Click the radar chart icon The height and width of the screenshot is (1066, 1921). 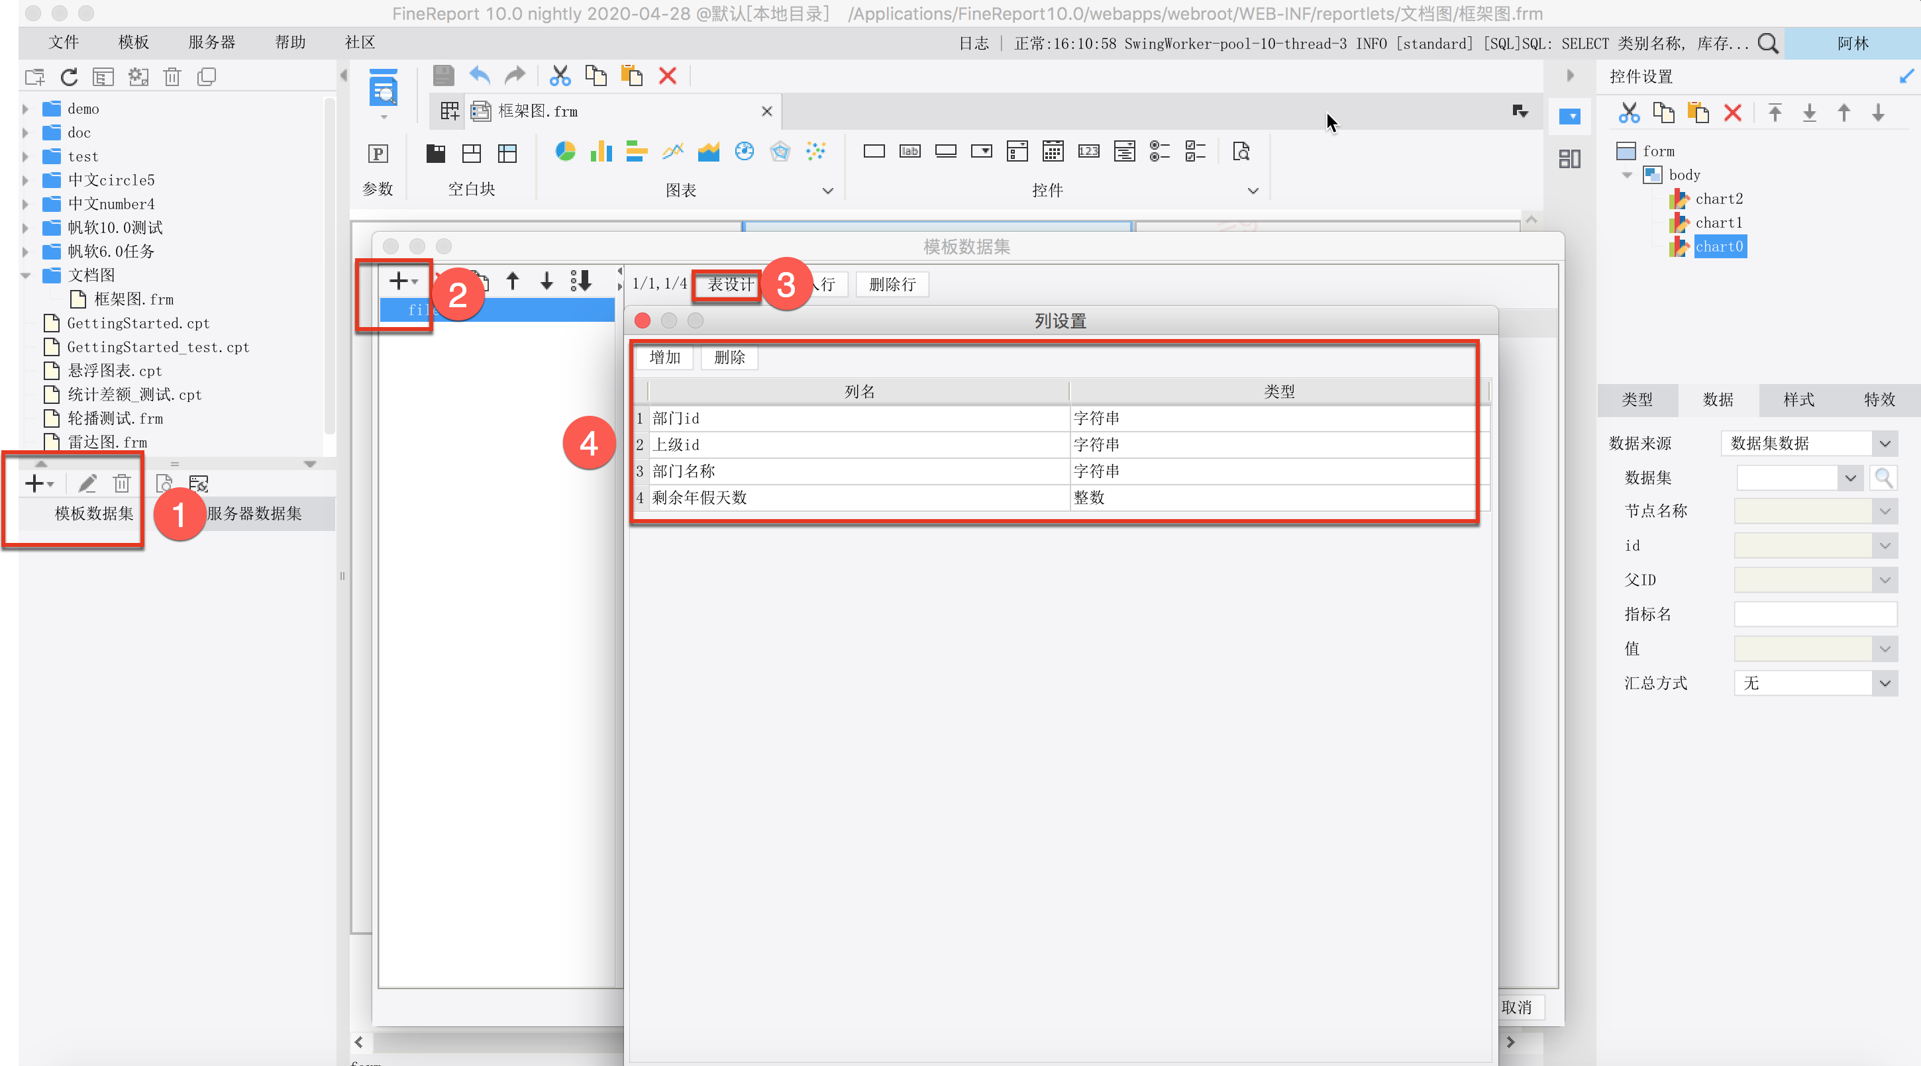(780, 152)
